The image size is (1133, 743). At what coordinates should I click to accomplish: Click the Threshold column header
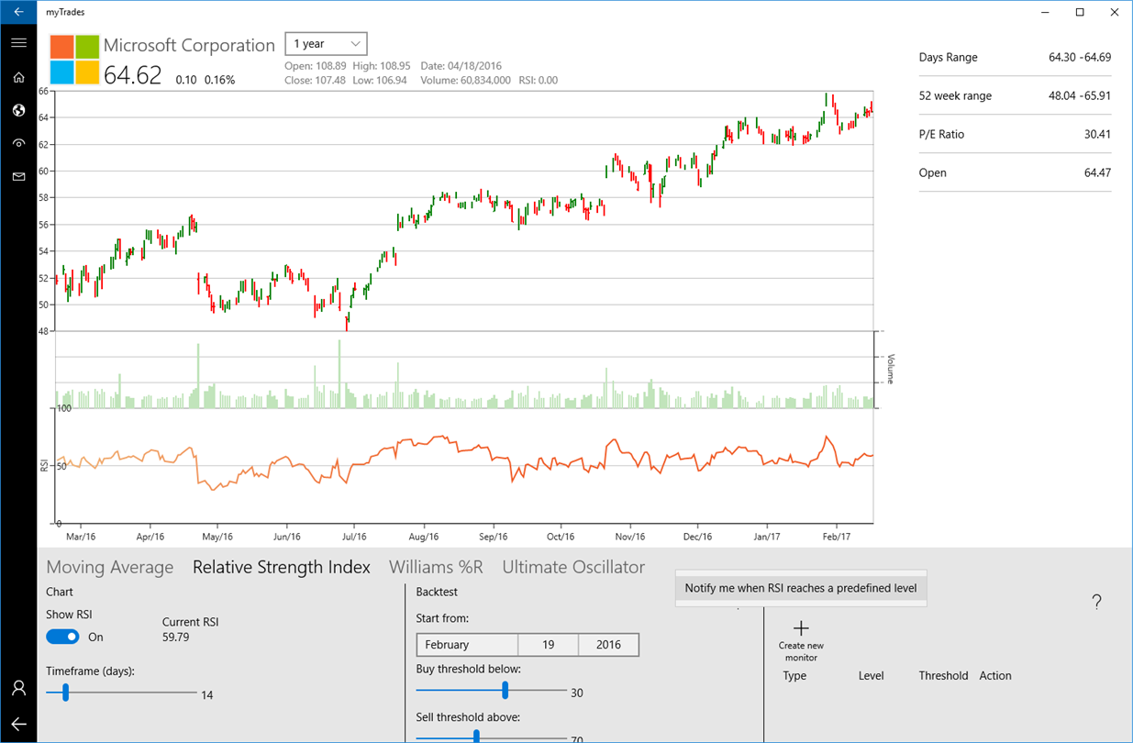point(943,676)
